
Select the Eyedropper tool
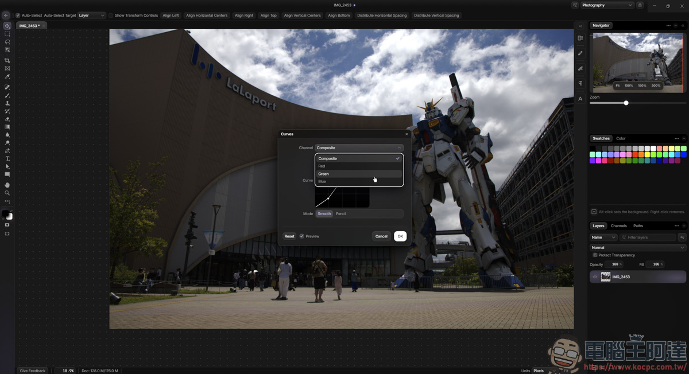pyautogui.click(x=7, y=76)
